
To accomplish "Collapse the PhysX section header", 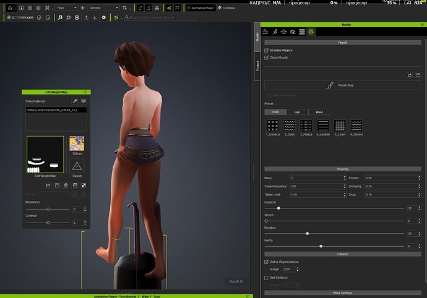I will (343, 43).
